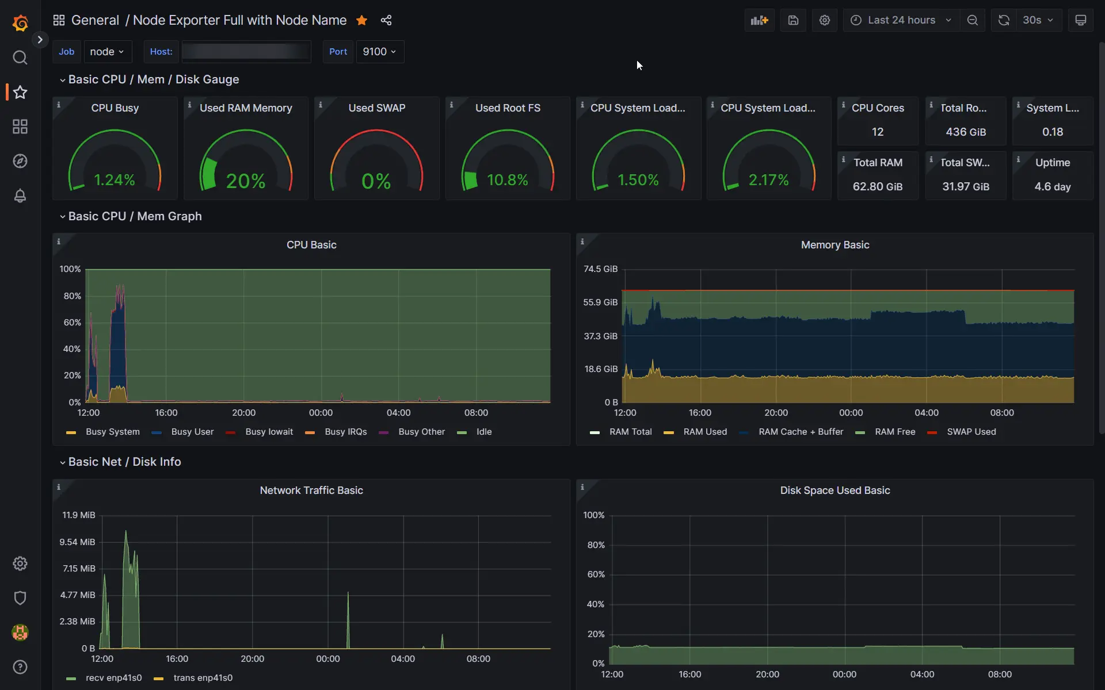The width and height of the screenshot is (1105, 690).
Task: Open the node job dropdown selector
Action: pyautogui.click(x=106, y=52)
